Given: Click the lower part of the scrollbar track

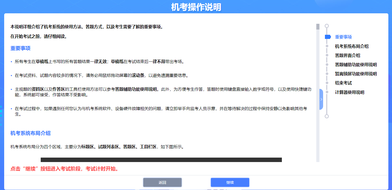Looking at the screenshot, I should tap(318, 136).
